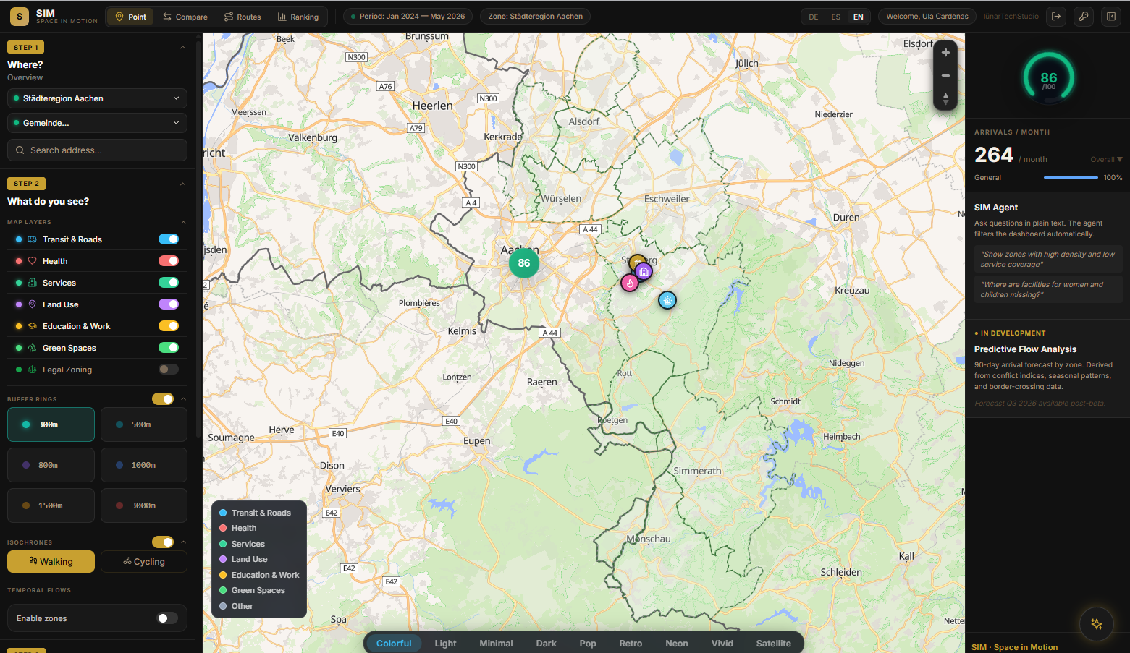Switch to the Point tab
The height and width of the screenshot is (653, 1130).
tap(130, 17)
